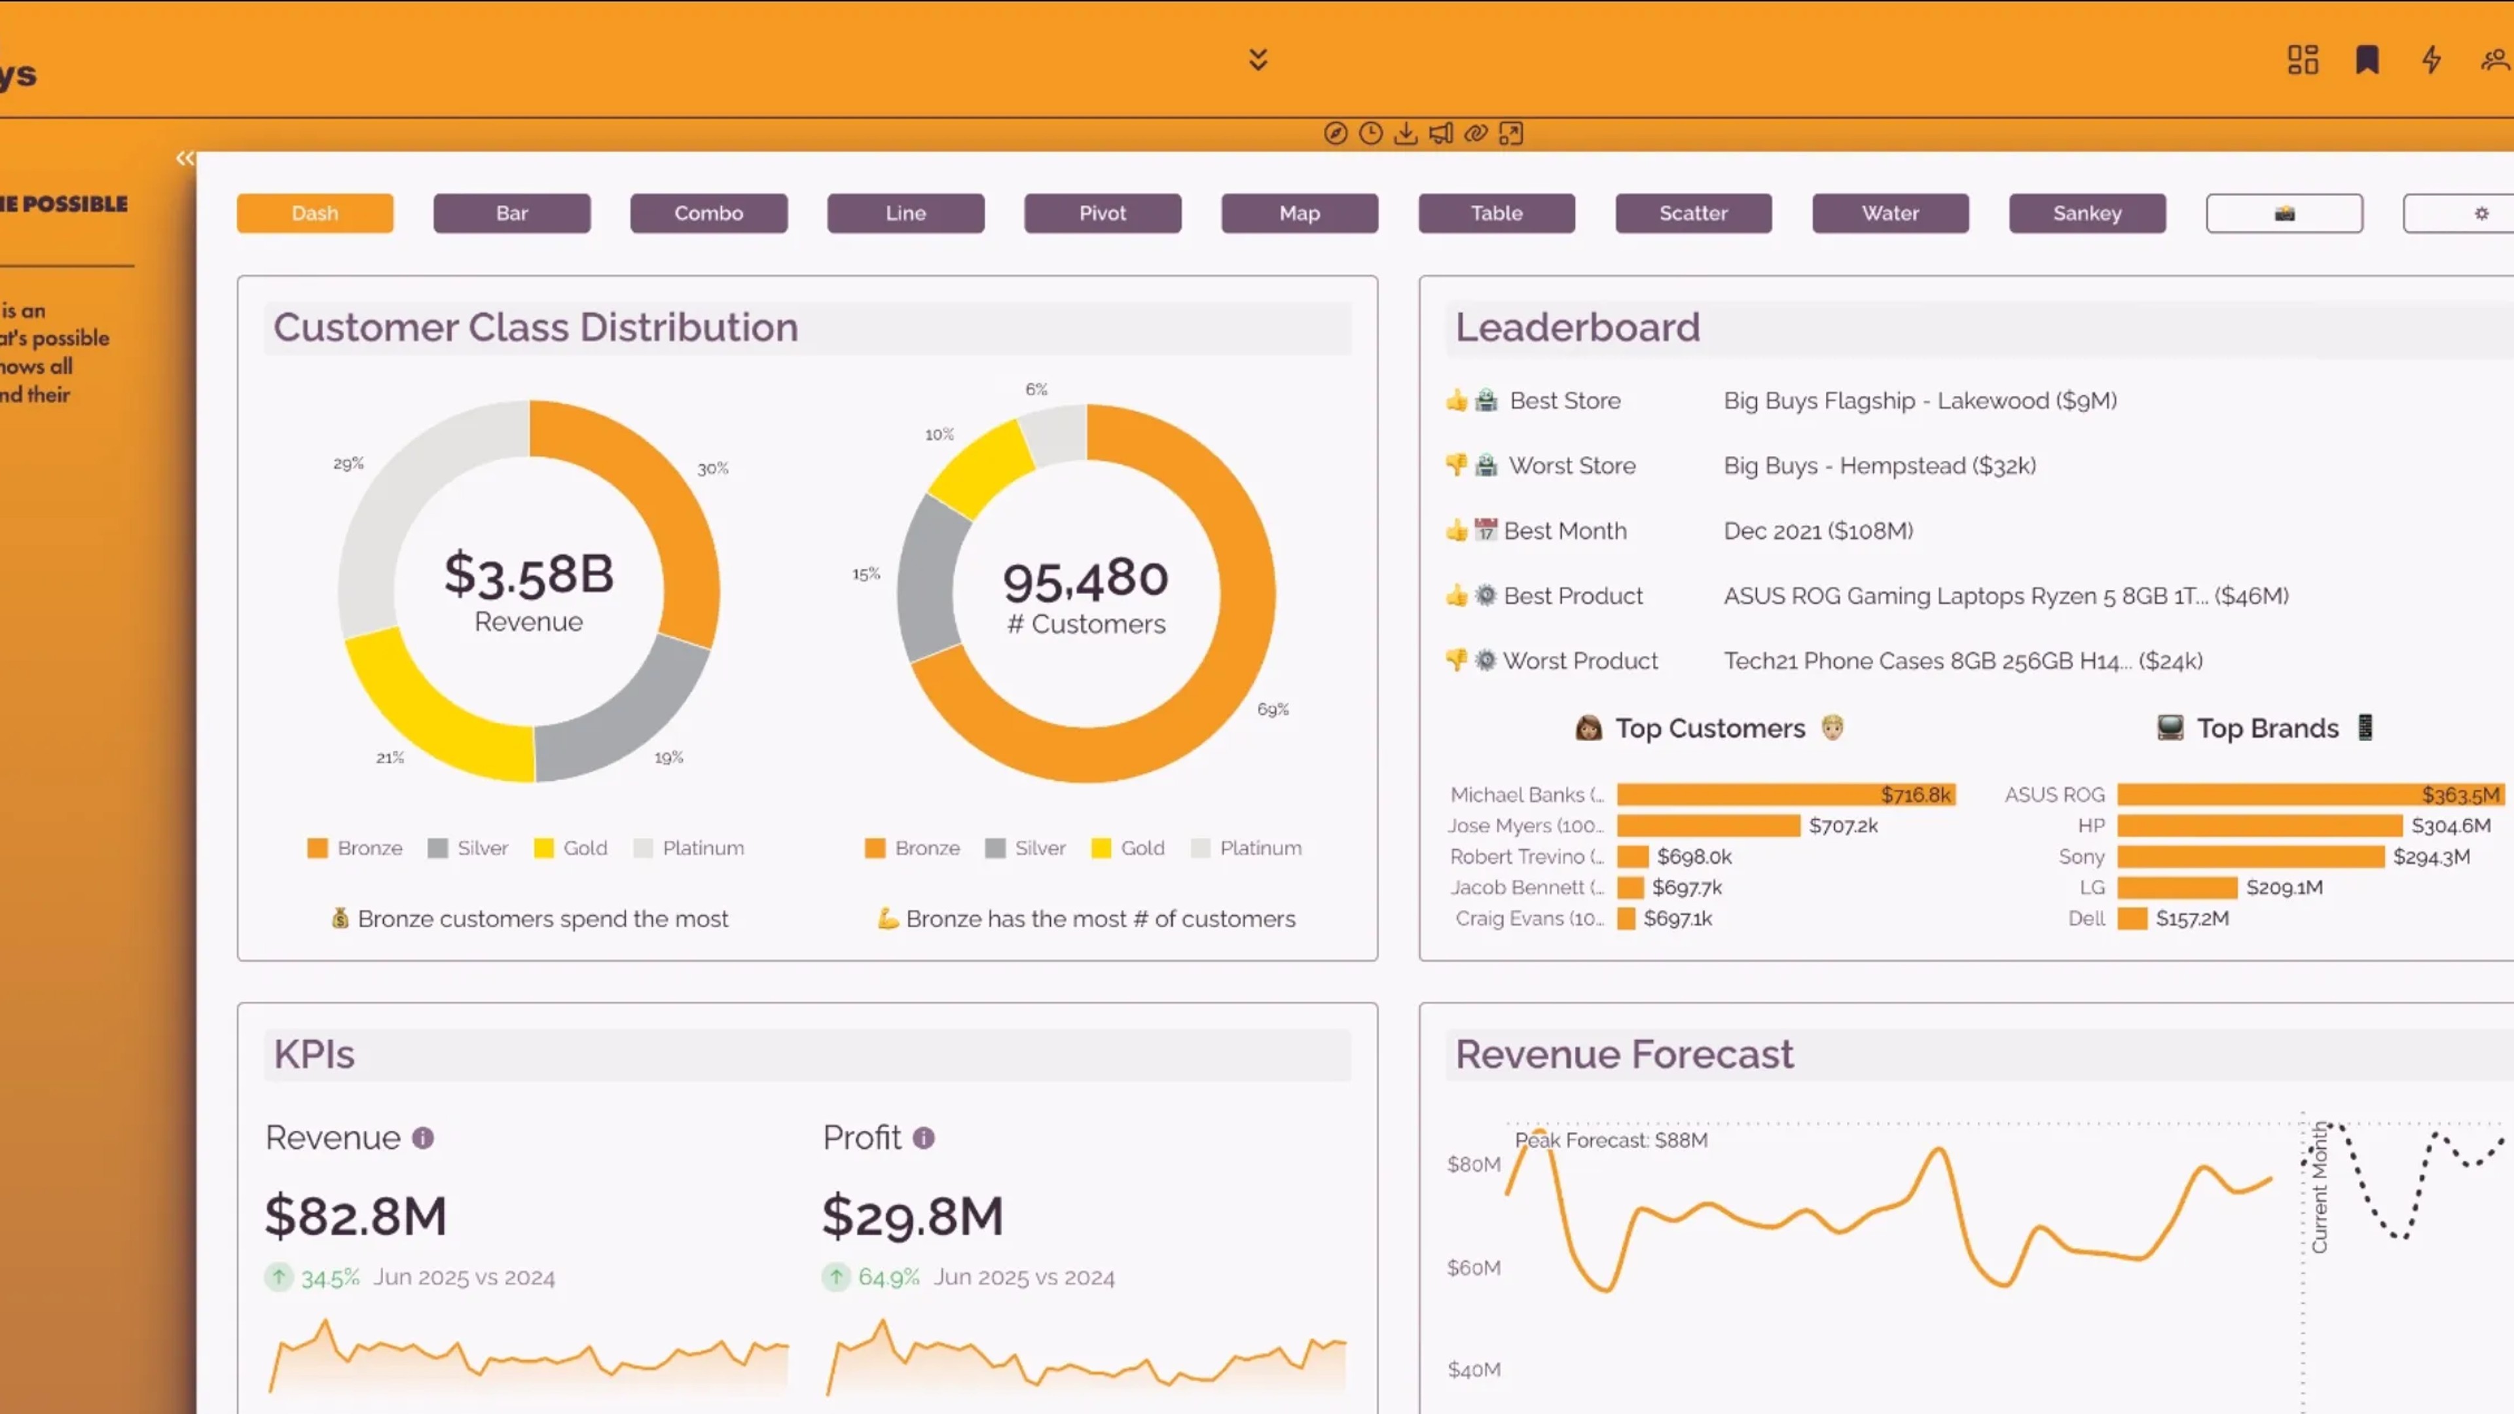Click the Worst Product thumbs-down icon

click(x=1457, y=661)
